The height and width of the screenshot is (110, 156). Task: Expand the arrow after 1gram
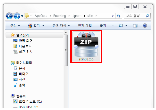pyautogui.click(x=85, y=16)
